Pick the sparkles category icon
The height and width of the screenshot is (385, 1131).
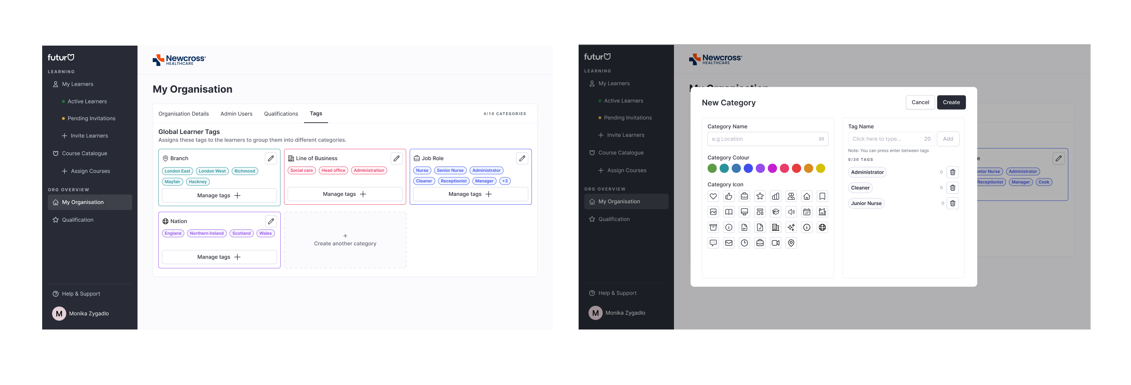pyautogui.click(x=791, y=227)
